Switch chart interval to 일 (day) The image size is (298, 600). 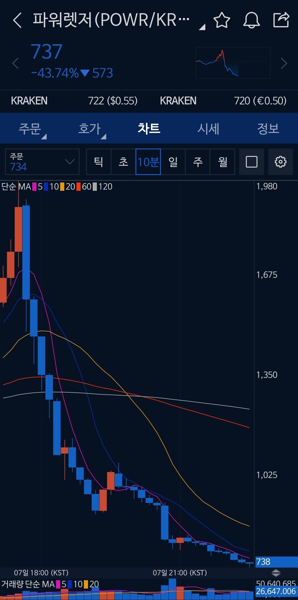173,162
